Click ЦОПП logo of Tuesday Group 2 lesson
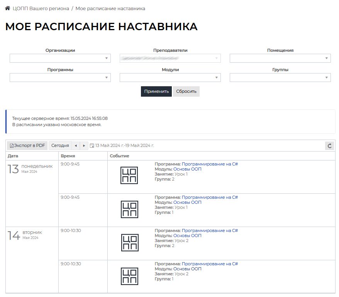 click(129, 242)
